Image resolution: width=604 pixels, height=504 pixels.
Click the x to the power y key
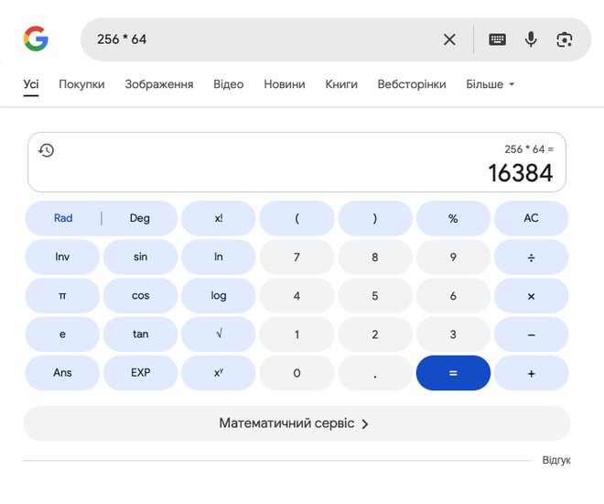coord(219,373)
